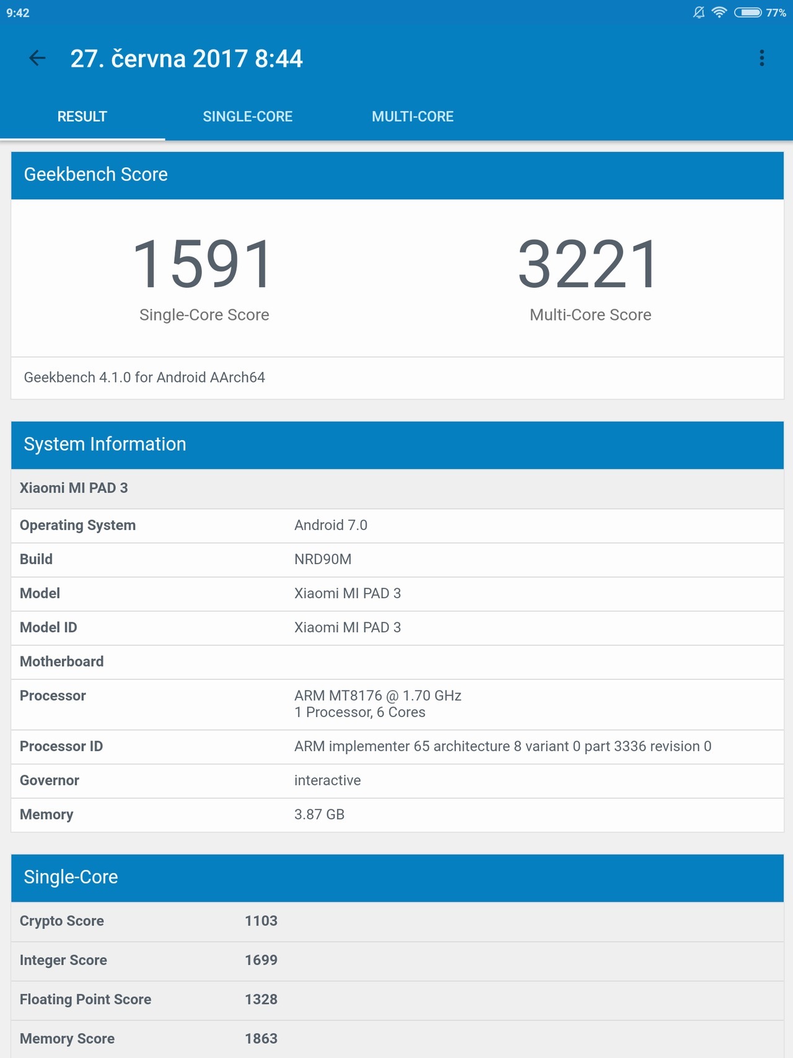Tap the 'Android 7.0' value

(331, 525)
